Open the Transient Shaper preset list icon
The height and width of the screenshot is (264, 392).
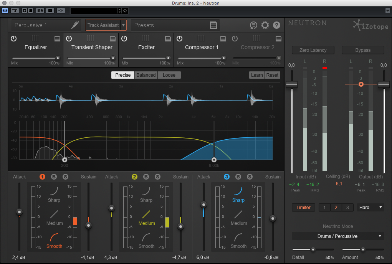[113, 38]
